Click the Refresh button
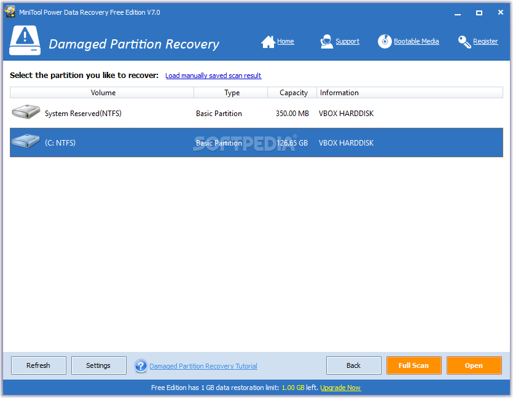Image resolution: width=513 pixels, height=398 pixels. [39, 365]
